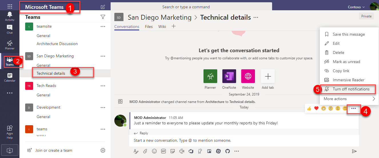
Task: Click the new chat compose icon
Action: point(103,7)
